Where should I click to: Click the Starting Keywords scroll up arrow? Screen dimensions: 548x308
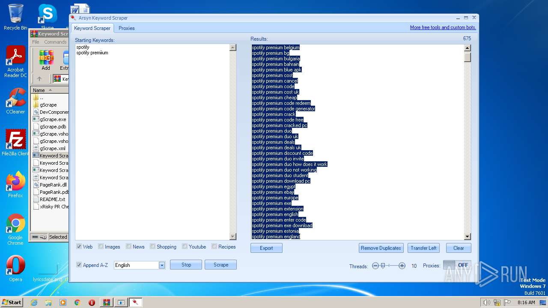point(233,47)
